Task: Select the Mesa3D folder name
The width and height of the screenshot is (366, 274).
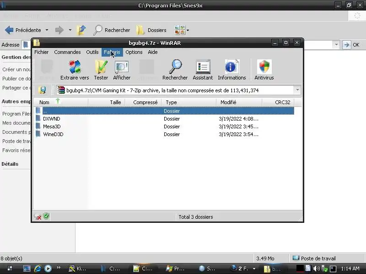Action: pos(52,126)
